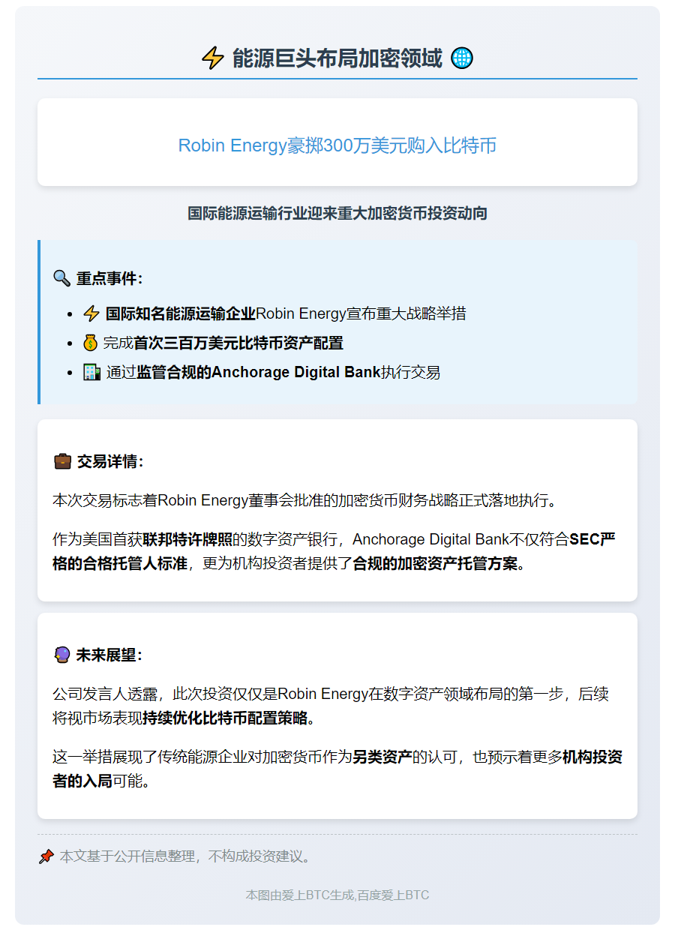Click the bold text 联邦特许牌照
The height and width of the screenshot is (948, 675).
click(x=187, y=539)
